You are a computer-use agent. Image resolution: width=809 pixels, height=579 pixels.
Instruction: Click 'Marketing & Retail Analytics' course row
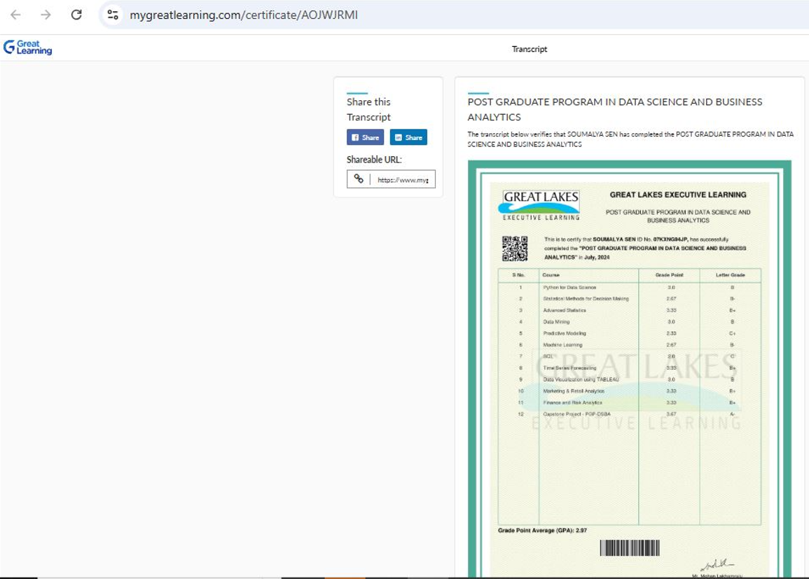(630, 391)
